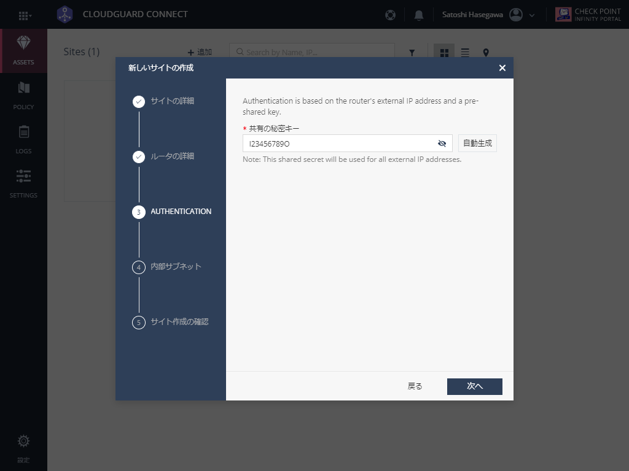Select step 4 内部サブネット
The height and width of the screenshot is (471, 629).
click(x=167, y=267)
